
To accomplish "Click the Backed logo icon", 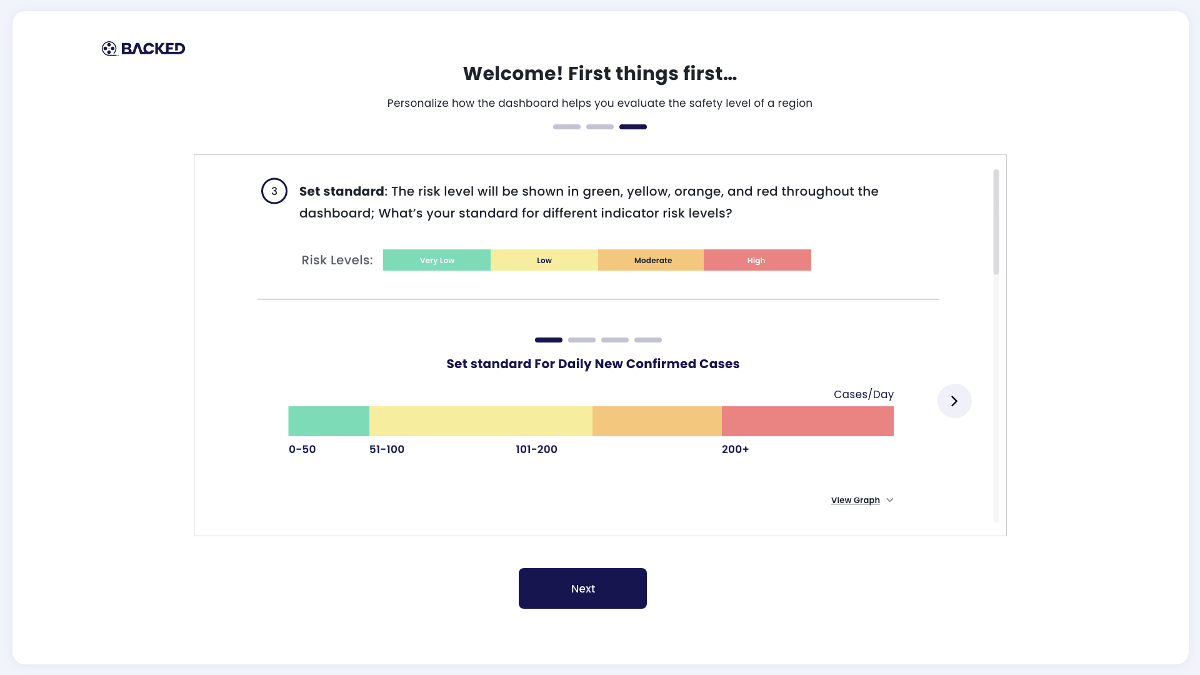I will click(109, 49).
